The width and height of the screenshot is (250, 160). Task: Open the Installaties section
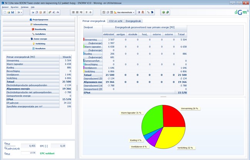39,34
